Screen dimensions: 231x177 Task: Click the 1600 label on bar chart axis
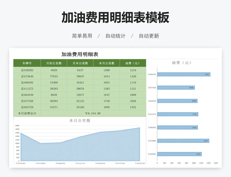point(216,163)
